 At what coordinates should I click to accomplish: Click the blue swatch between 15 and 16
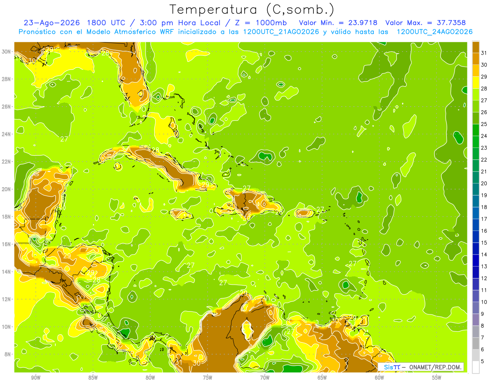tap(476, 237)
